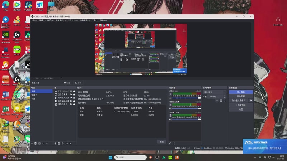Mute the 网易云音乐 mixer channel speaker icon

coord(170,98)
